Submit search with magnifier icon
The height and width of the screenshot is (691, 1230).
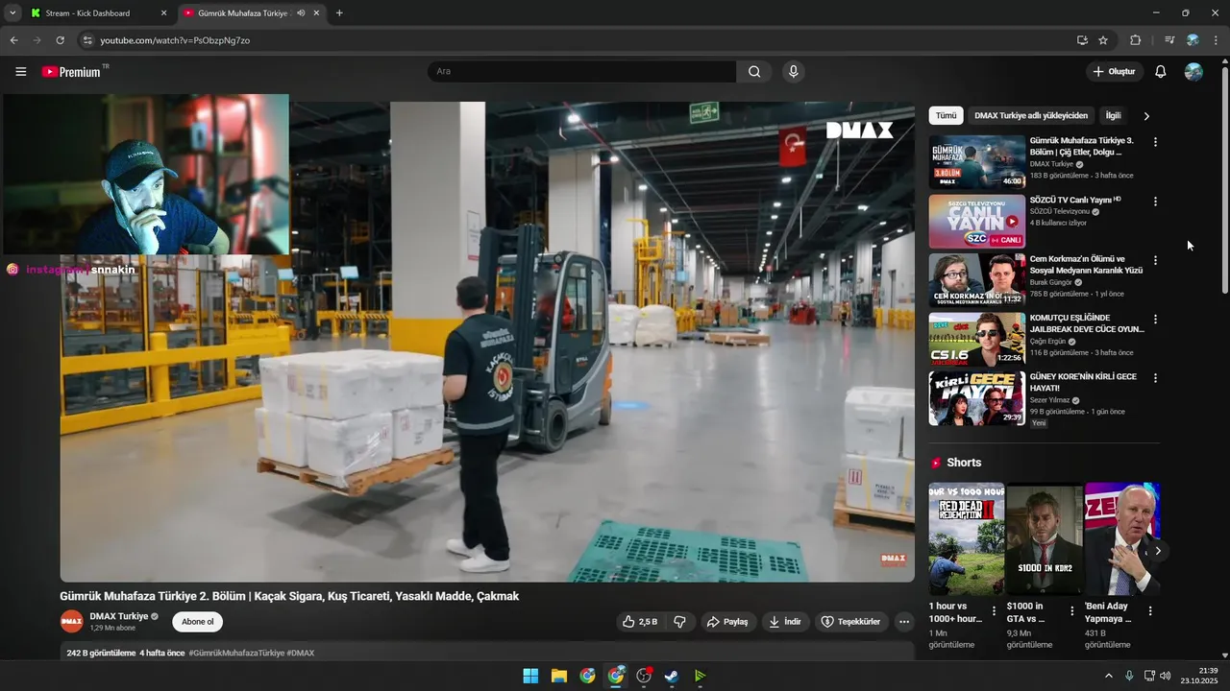[x=754, y=71]
